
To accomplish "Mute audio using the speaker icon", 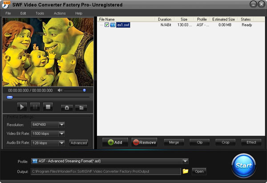I will point(60,90).
